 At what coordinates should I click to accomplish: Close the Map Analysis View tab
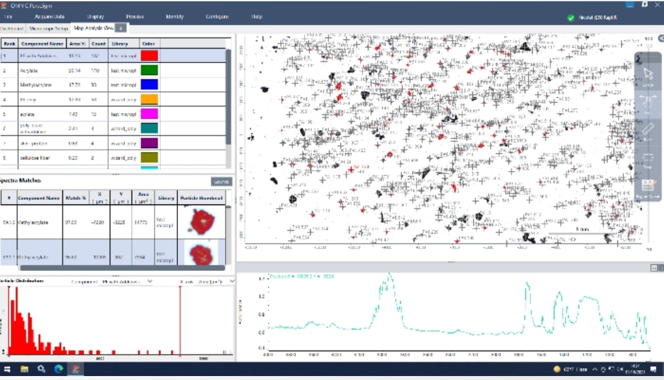point(122,28)
